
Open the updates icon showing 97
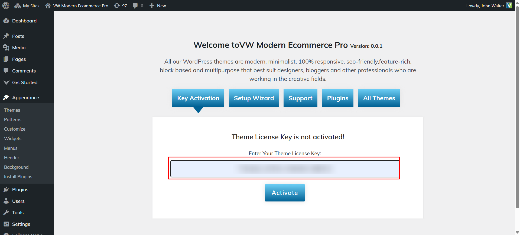coord(117,6)
